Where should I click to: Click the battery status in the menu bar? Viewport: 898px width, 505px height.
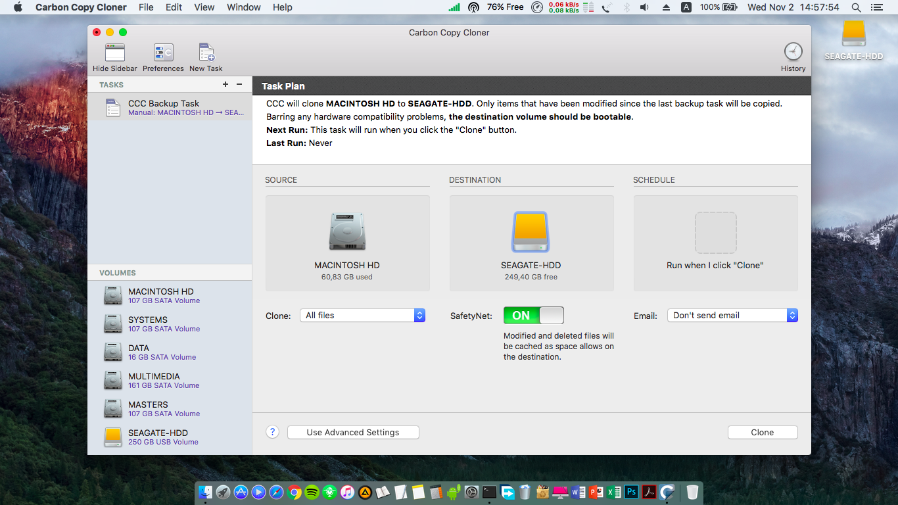click(719, 7)
